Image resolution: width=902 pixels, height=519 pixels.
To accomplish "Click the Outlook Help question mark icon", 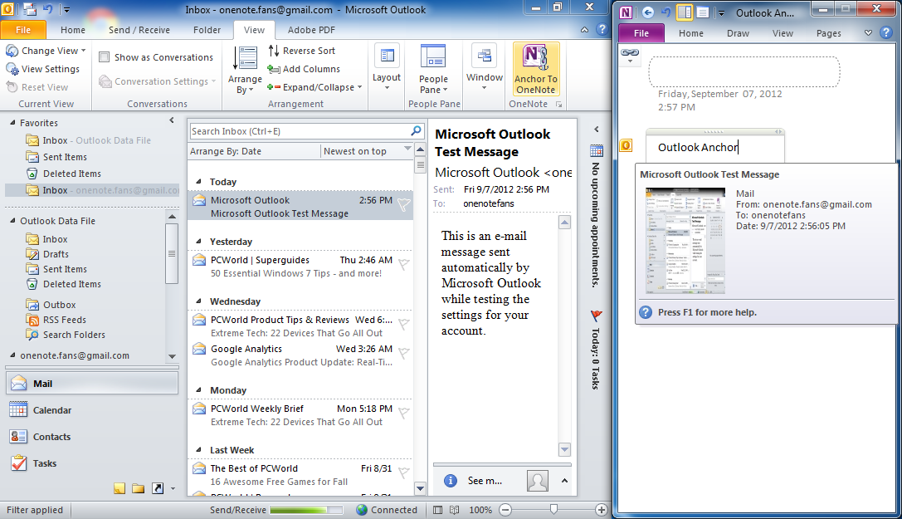I will pyautogui.click(x=602, y=29).
